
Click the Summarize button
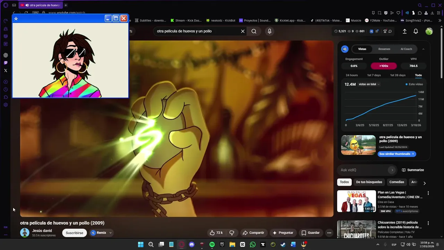coord(413,170)
